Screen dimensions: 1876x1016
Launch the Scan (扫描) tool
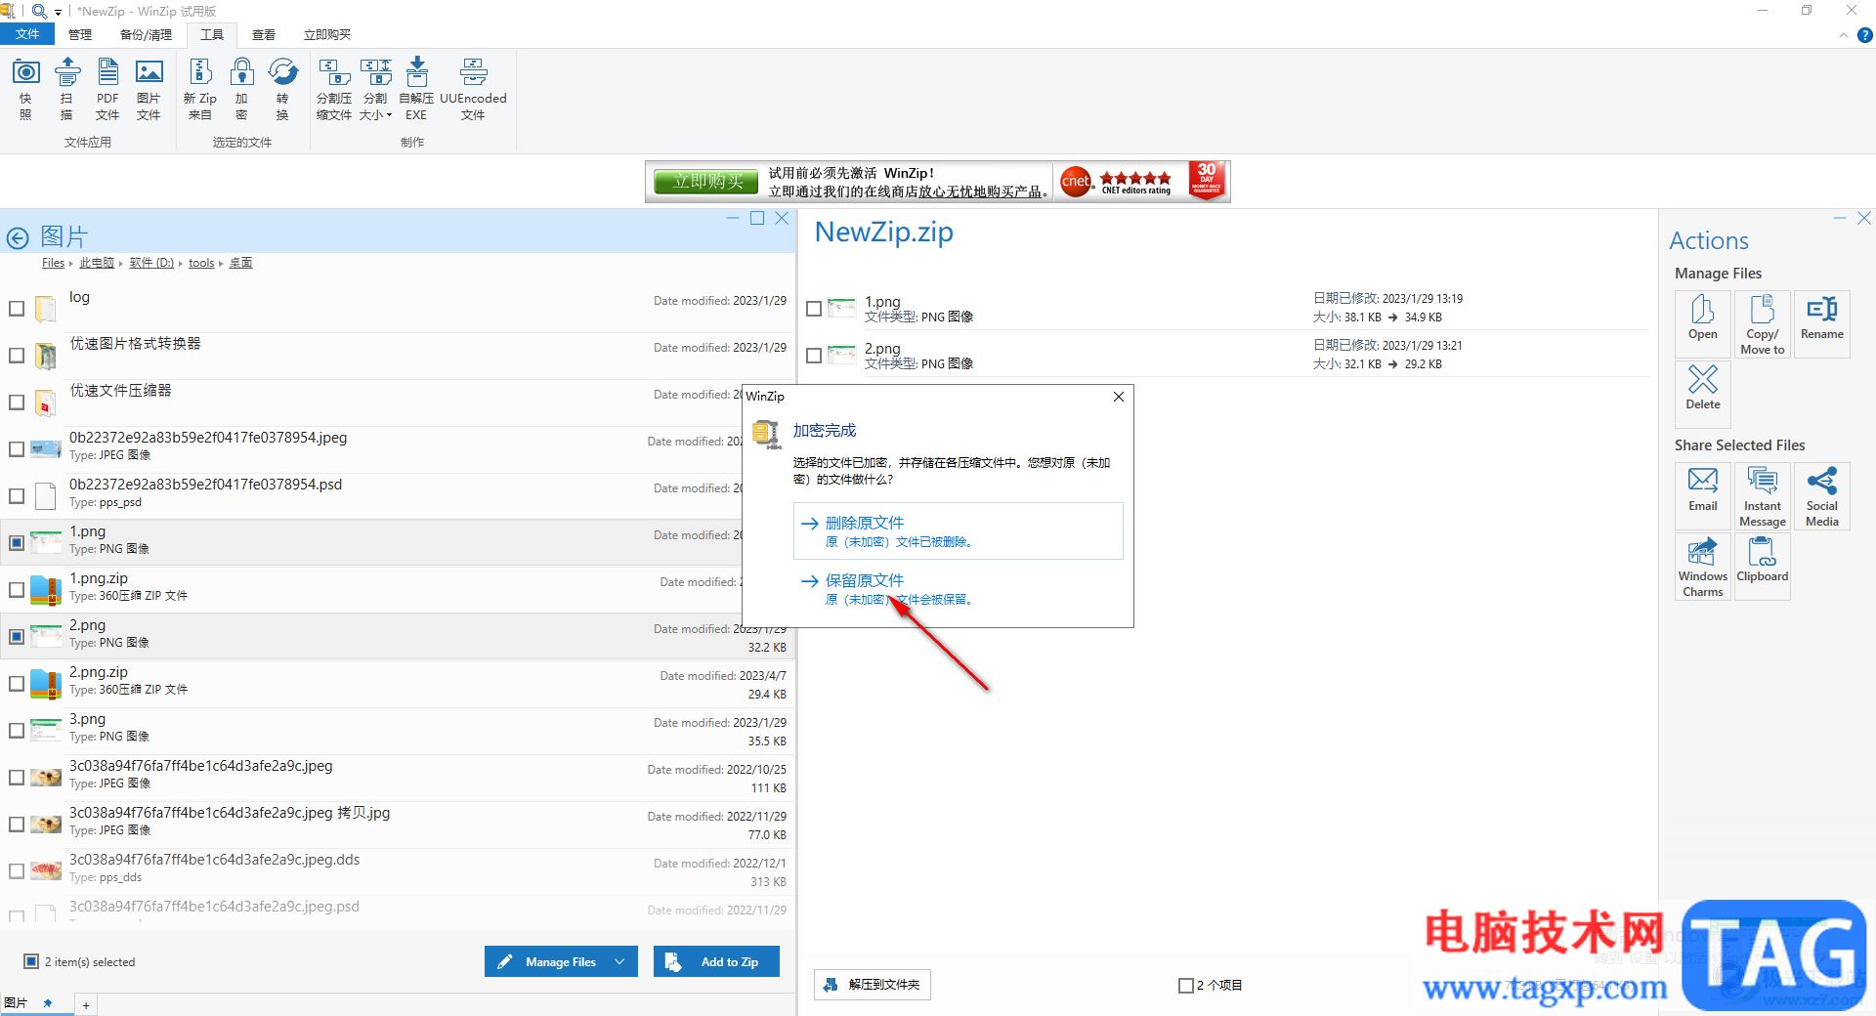[x=66, y=89]
